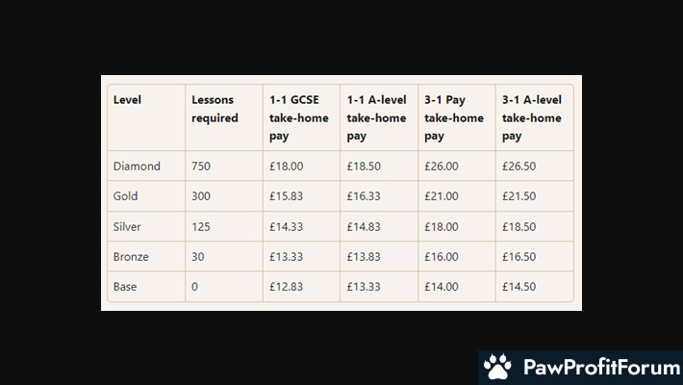Select the Gold level row label
Viewport: 683px width, 385px height.
point(126,196)
